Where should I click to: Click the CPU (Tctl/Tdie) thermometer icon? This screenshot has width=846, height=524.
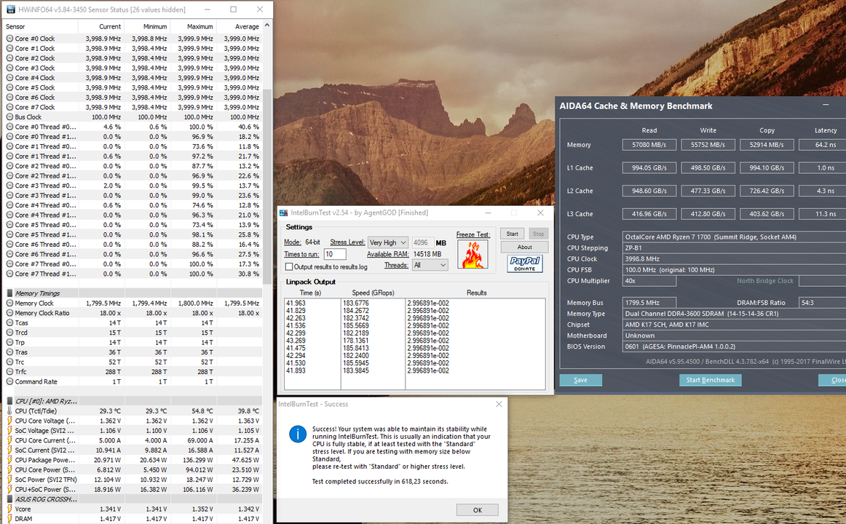9,410
